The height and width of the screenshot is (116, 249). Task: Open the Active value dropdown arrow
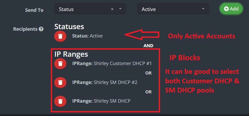[x=203, y=9]
